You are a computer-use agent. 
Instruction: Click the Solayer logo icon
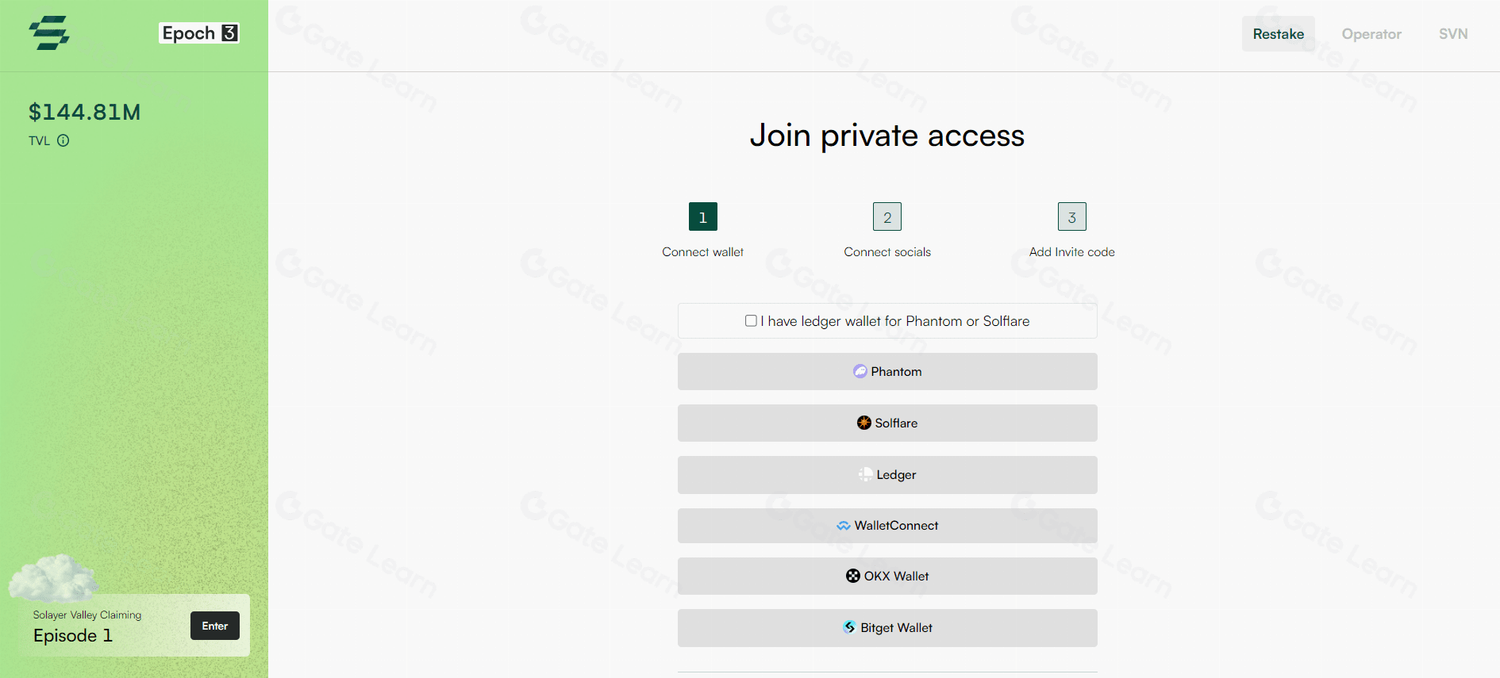(49, 33)
